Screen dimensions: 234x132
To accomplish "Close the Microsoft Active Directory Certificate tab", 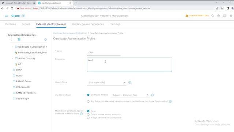I will [34, 3].
